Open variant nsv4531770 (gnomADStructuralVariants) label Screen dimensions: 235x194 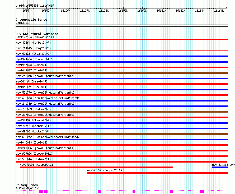(x=45, y=93)
